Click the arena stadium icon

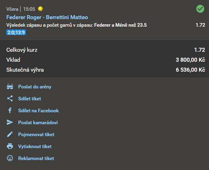coord(10,87)
